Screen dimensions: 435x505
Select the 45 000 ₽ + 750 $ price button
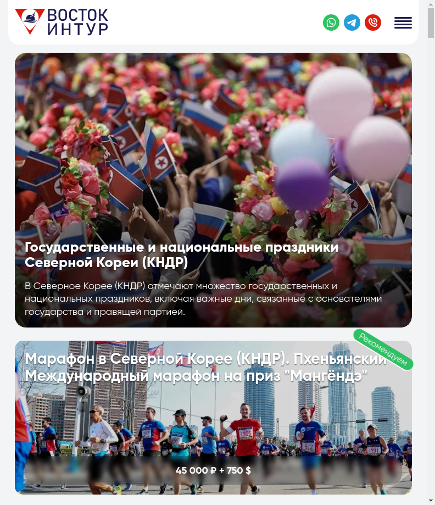(213, 470)
